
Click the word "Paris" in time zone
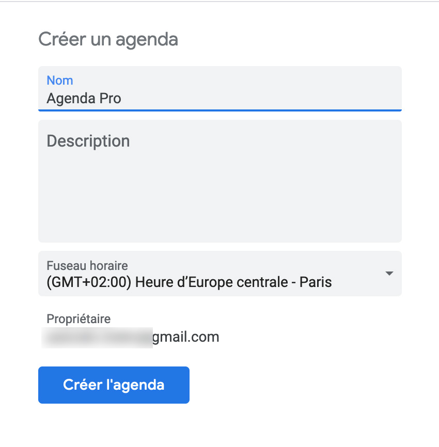tap(315, 282)
